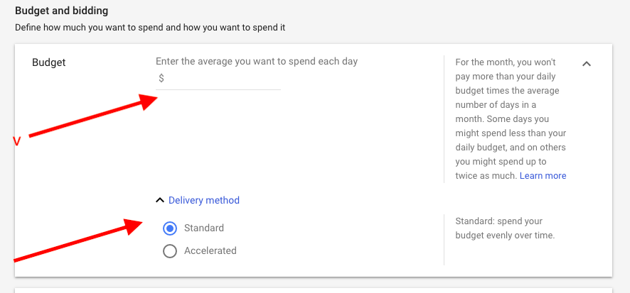Click the upper red annotation arrow
This screenshot has height=293, width=630.
[93, 115]
